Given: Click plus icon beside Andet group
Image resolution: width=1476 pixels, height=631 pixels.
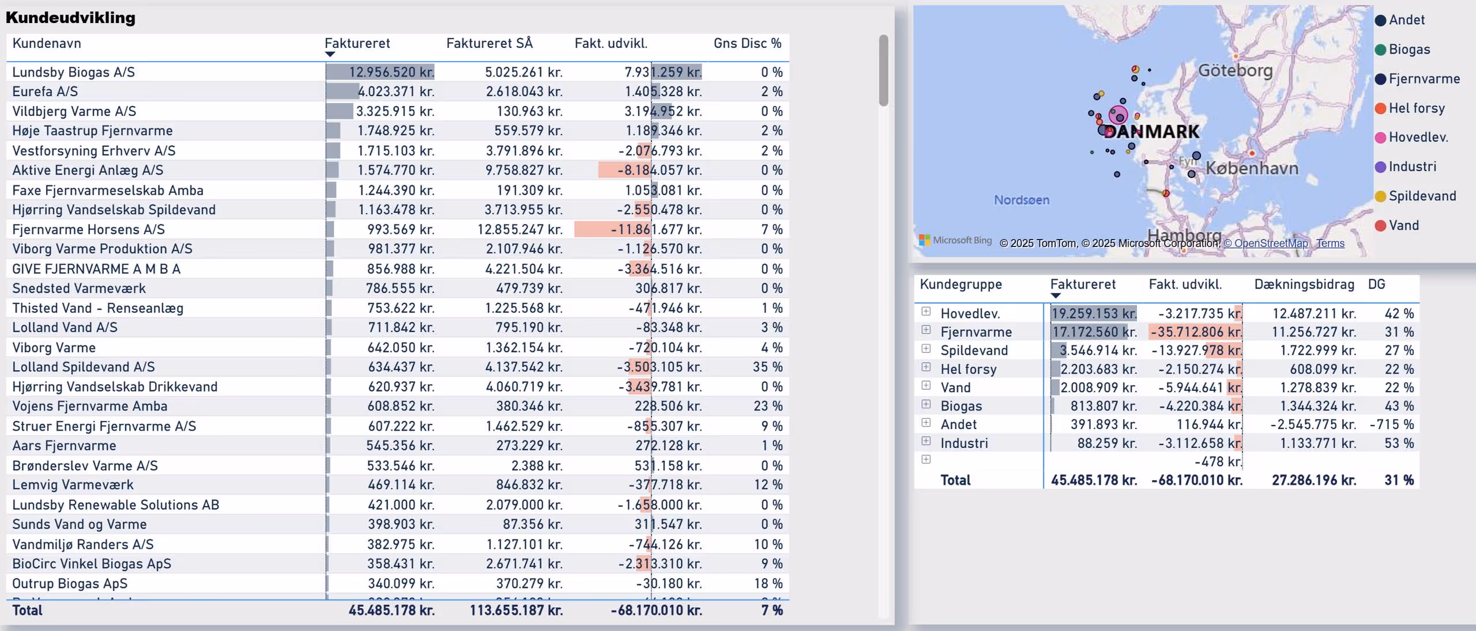Looking at the screenshot, I should (926, 423).
